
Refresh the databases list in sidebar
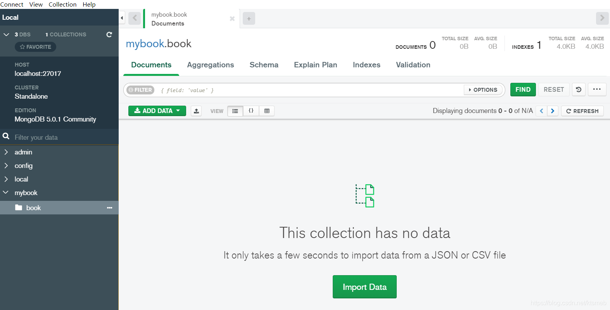109,34
